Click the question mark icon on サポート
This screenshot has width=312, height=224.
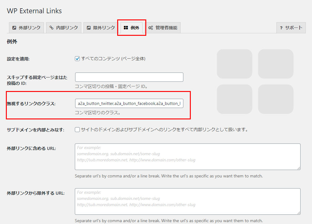[x=281, y=28]
